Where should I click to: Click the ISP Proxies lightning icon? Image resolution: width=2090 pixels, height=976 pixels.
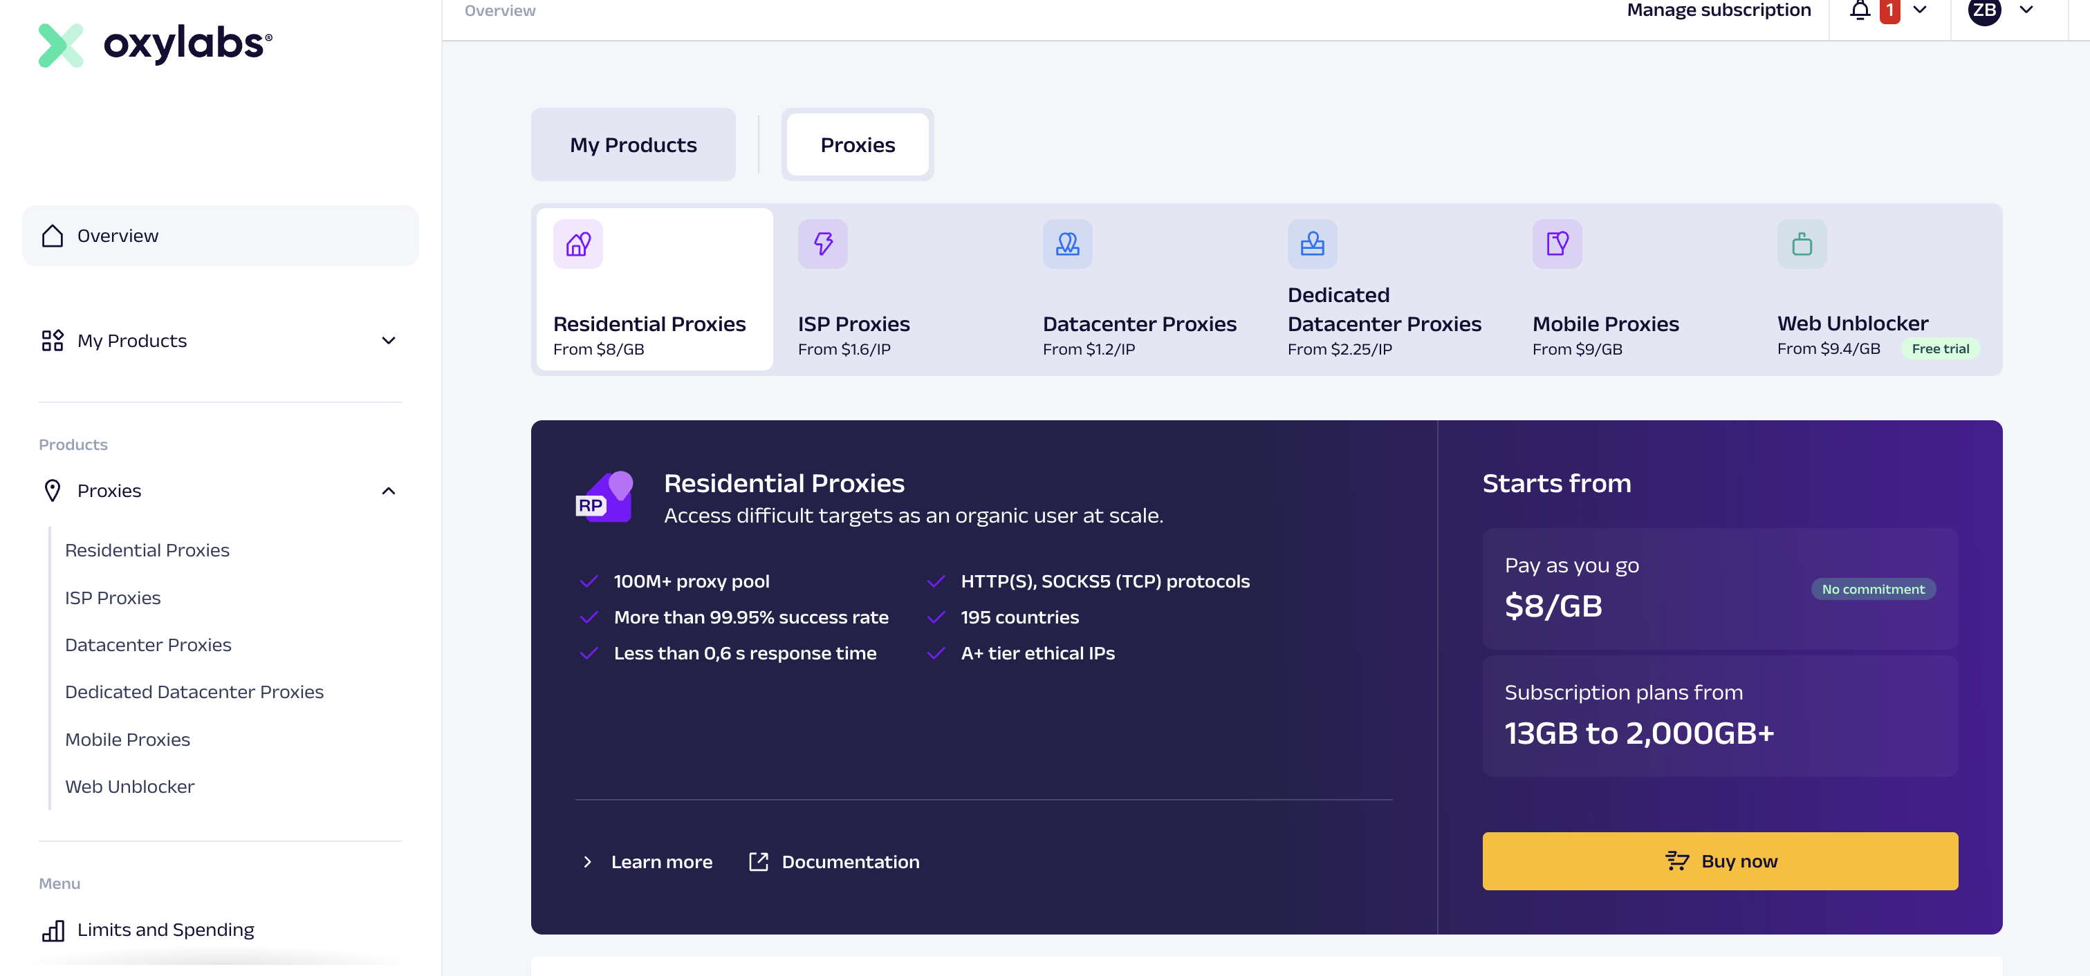click(x=823, y=244)
